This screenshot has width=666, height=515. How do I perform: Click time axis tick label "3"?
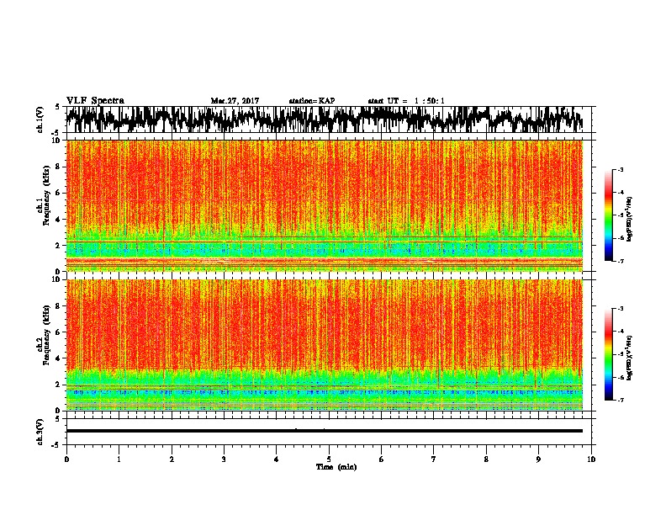[x=224, y=459]
